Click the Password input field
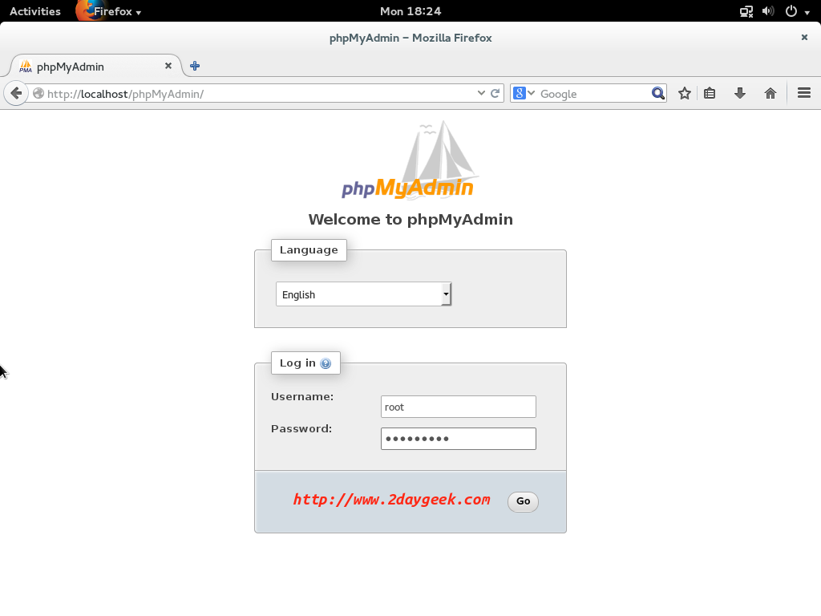Screen dimensions: 821x616 pos(458,439)
